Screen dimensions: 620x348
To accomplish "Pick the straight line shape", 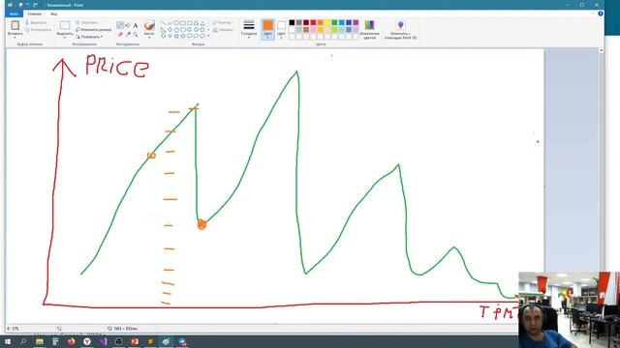I will point(164,23).
